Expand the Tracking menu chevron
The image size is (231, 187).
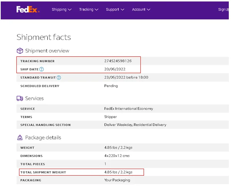point(96,10)
